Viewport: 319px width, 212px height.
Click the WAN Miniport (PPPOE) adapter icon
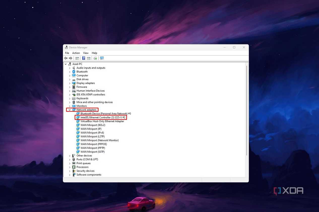78,144
